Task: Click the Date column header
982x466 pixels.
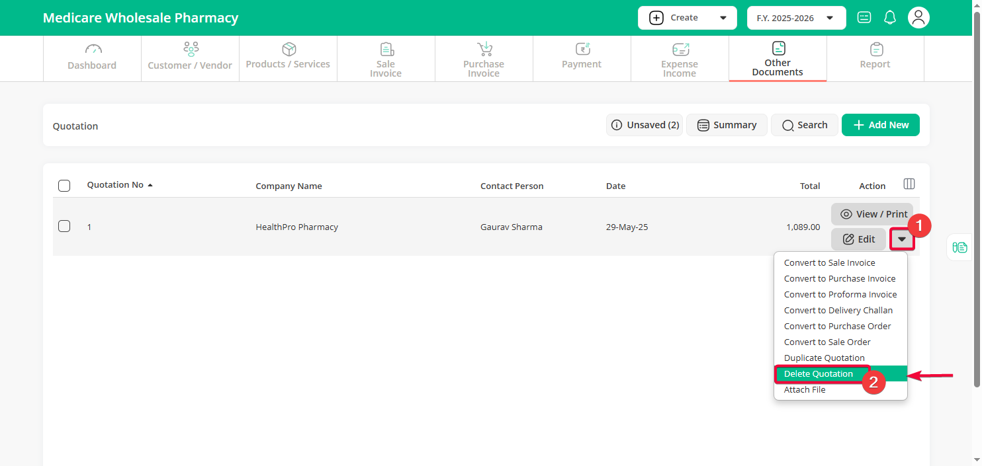Action: pos(615,186)
